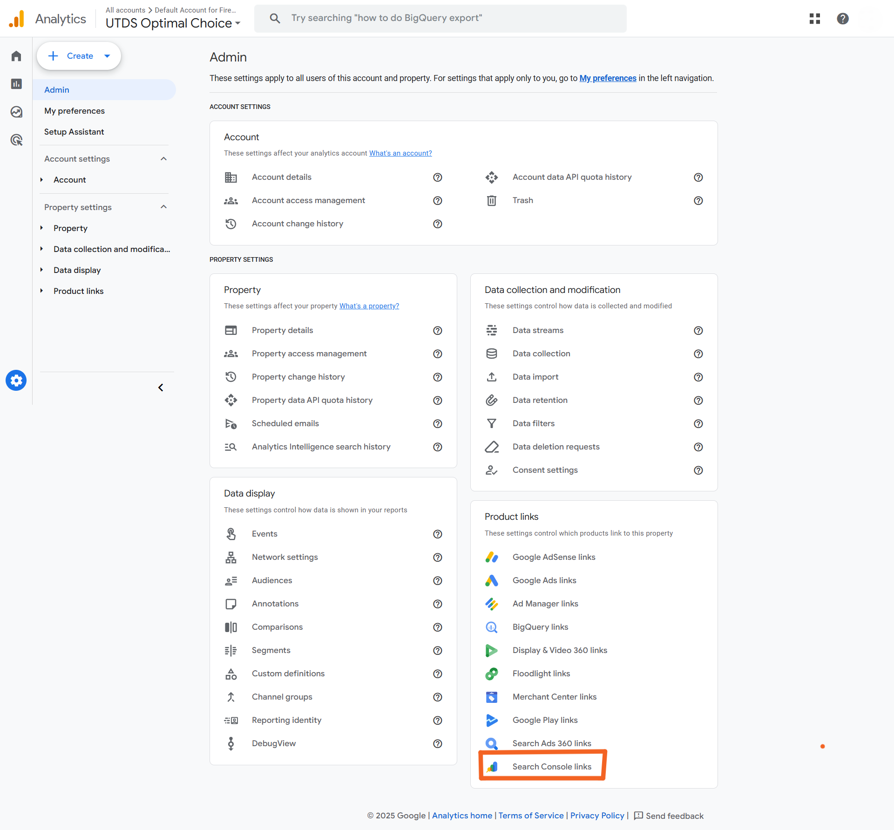
Task: Click the Data filters funnel icon
Action: (492, 423)
